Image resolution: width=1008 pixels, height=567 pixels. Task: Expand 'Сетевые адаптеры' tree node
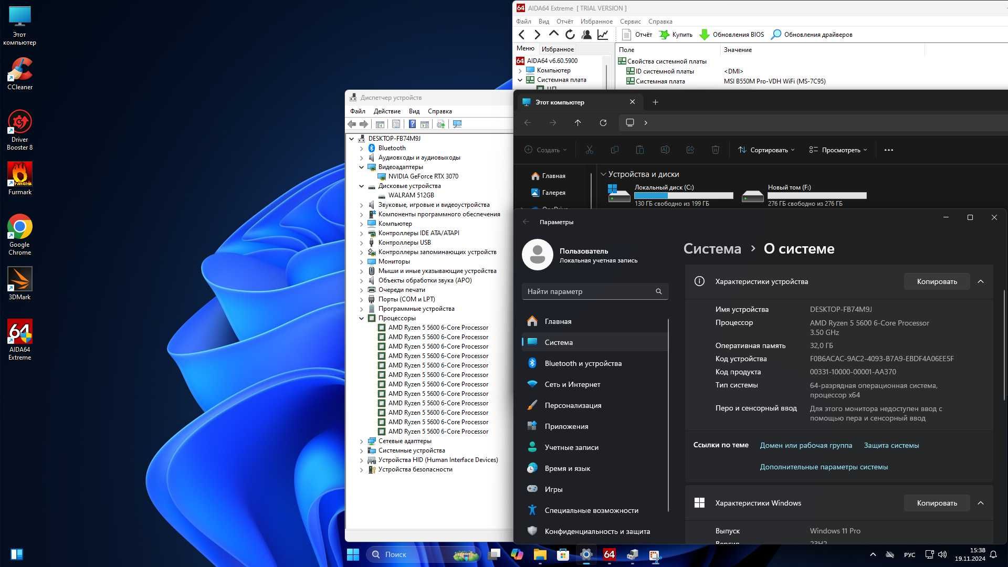(x=361, y=441)
